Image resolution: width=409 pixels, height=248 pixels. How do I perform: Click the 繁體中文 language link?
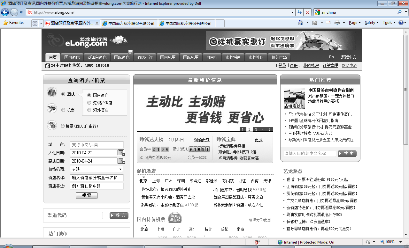pyautogui.click(x=349, y=57)
